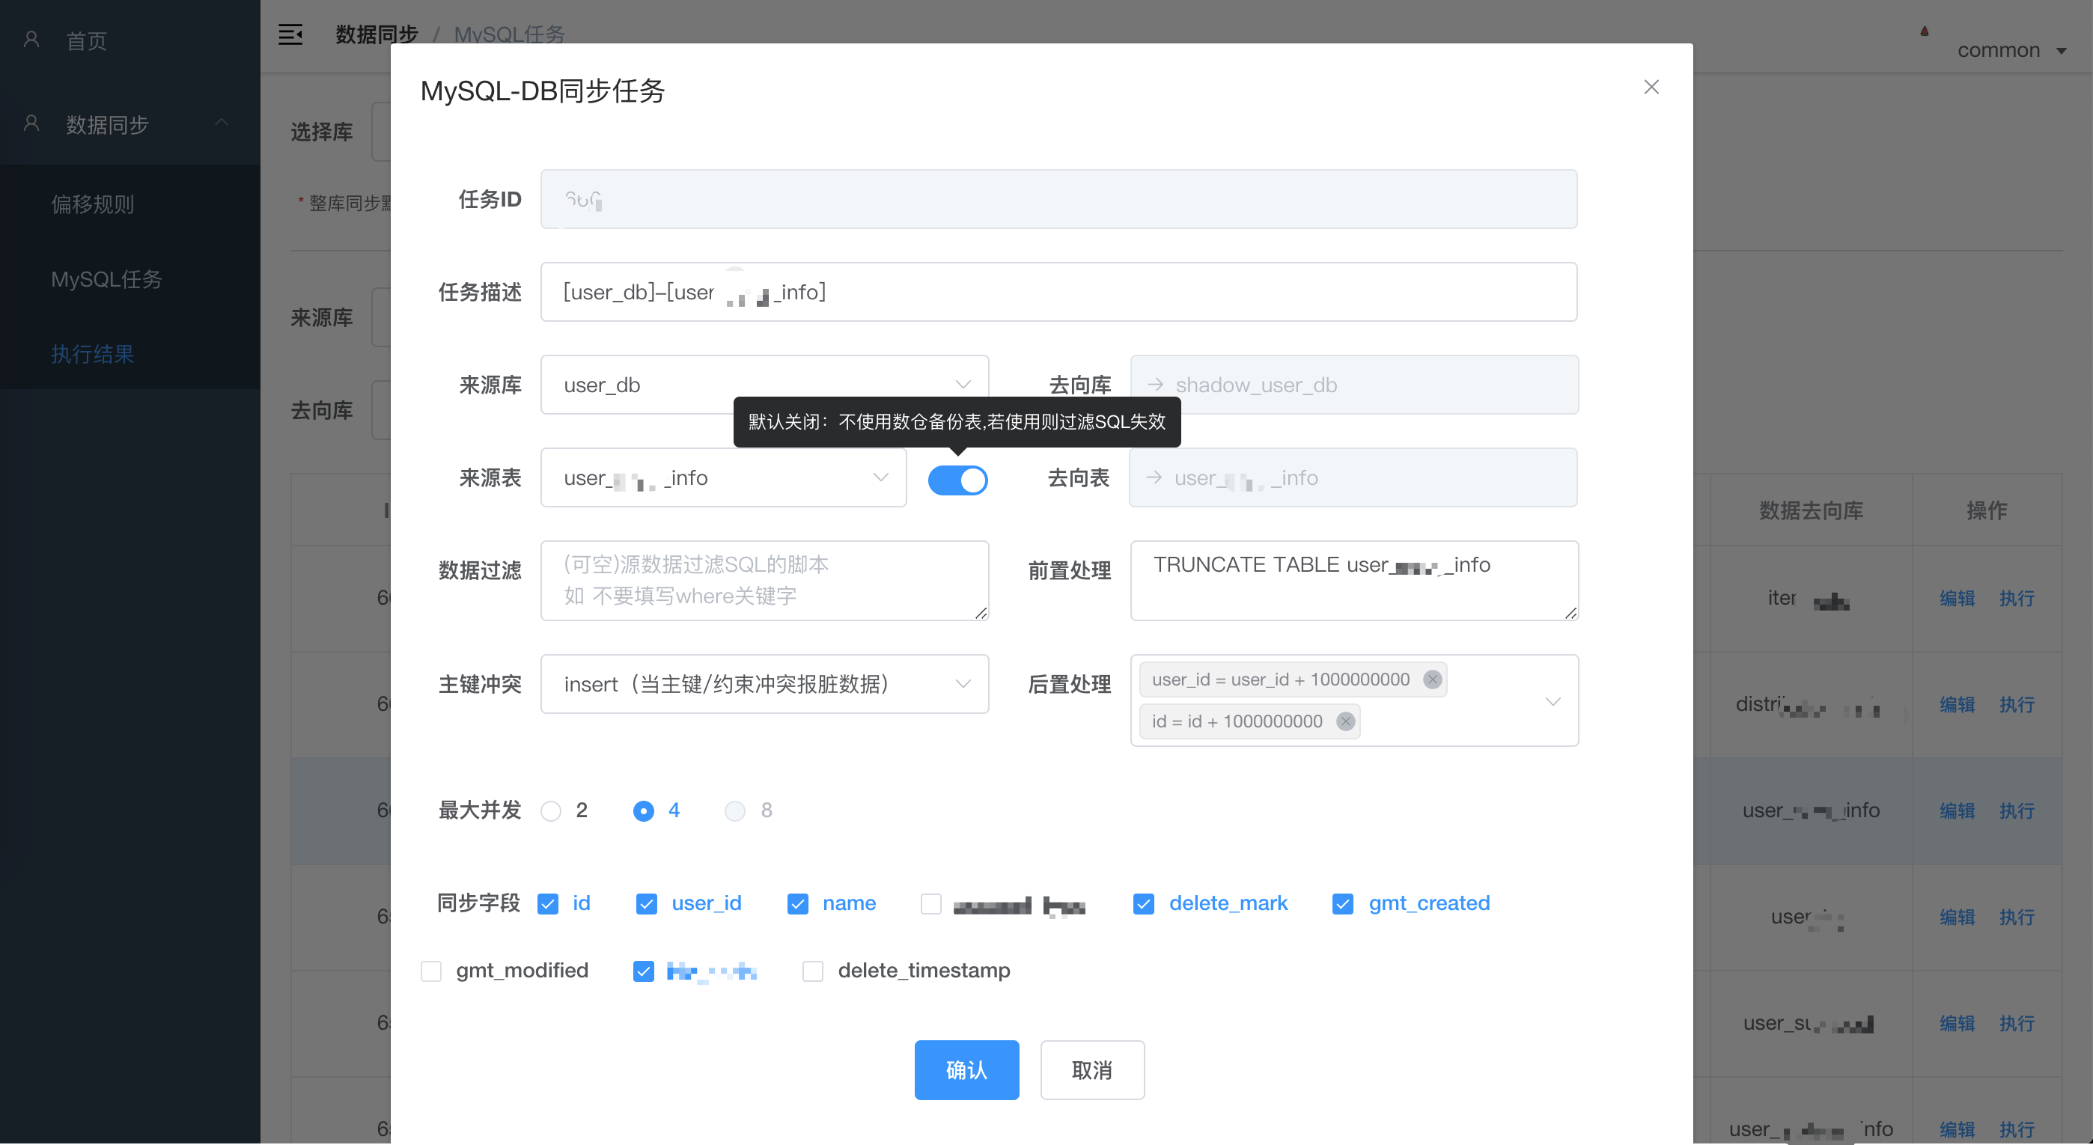
Task: Click the 数据同步 sidebar icon
Action: pos(31,123)
